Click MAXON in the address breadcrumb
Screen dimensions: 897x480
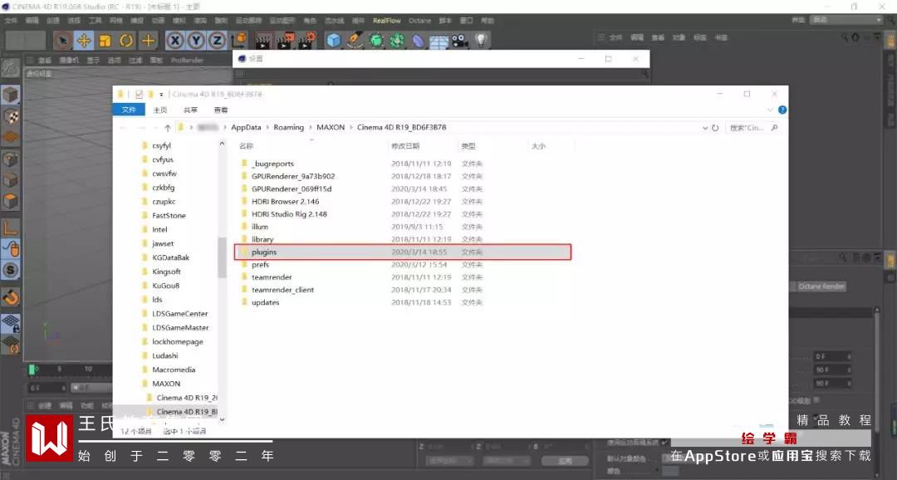(x=331, y=128)
